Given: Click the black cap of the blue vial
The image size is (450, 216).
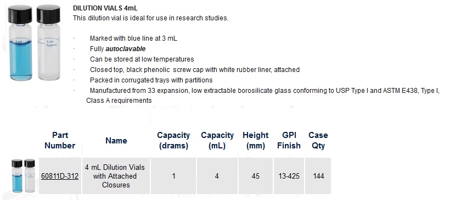Looking at the screenshot, I should pos(20,14).
